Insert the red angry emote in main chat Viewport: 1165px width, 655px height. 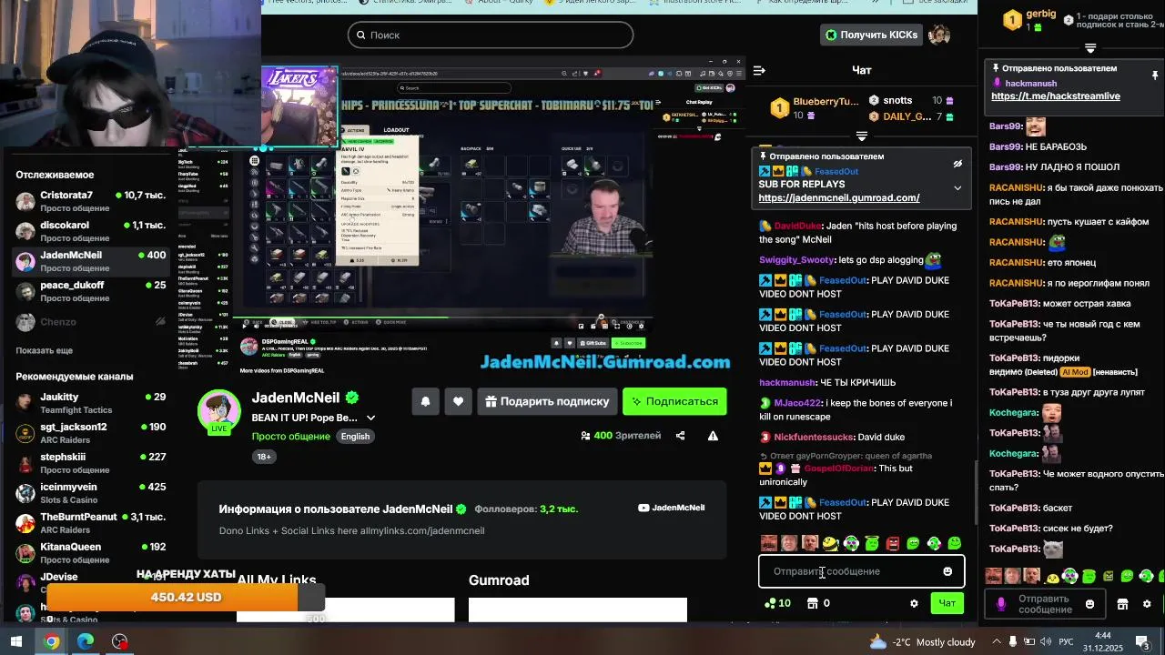click(x=893, y=544)
